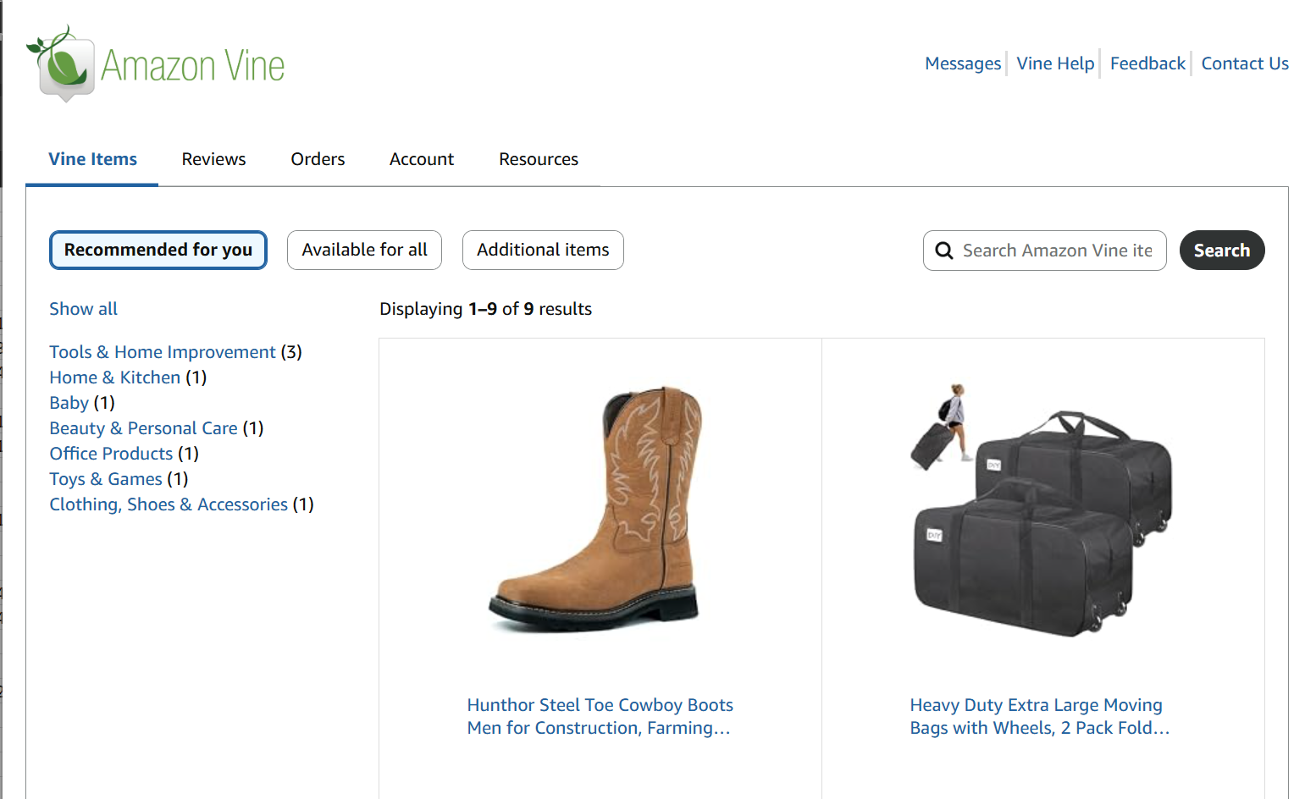The height and width of the screenshot is (799, 1305).
Task: Switch to the Resources tab
Action: (x=539, y=159)
